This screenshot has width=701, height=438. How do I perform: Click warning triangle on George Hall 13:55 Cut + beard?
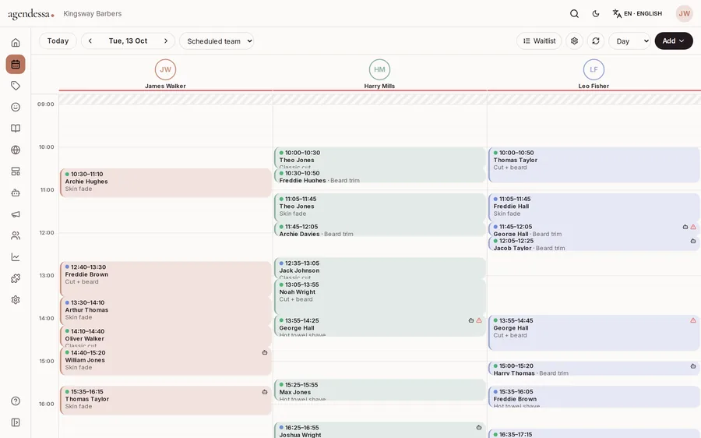pos(693,320)
